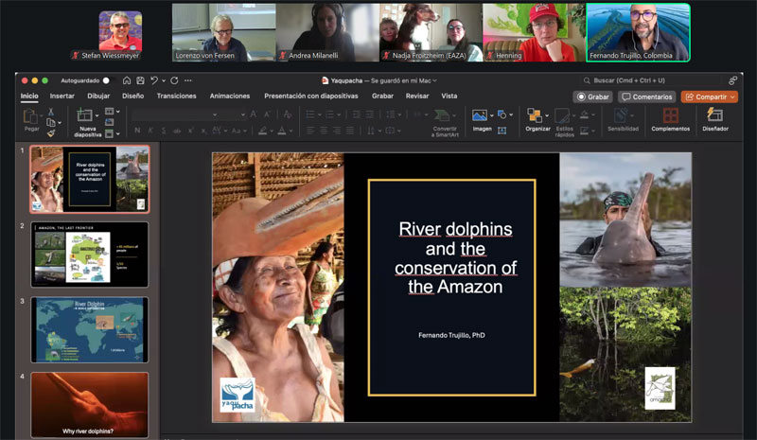Click the text highlight color button
This screenshot has width=757, height=440.
[x=263, y=131]
